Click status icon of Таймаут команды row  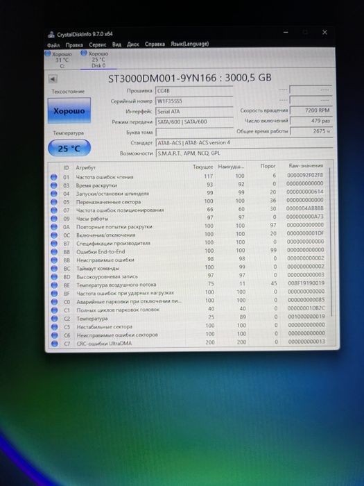[54, 269]
